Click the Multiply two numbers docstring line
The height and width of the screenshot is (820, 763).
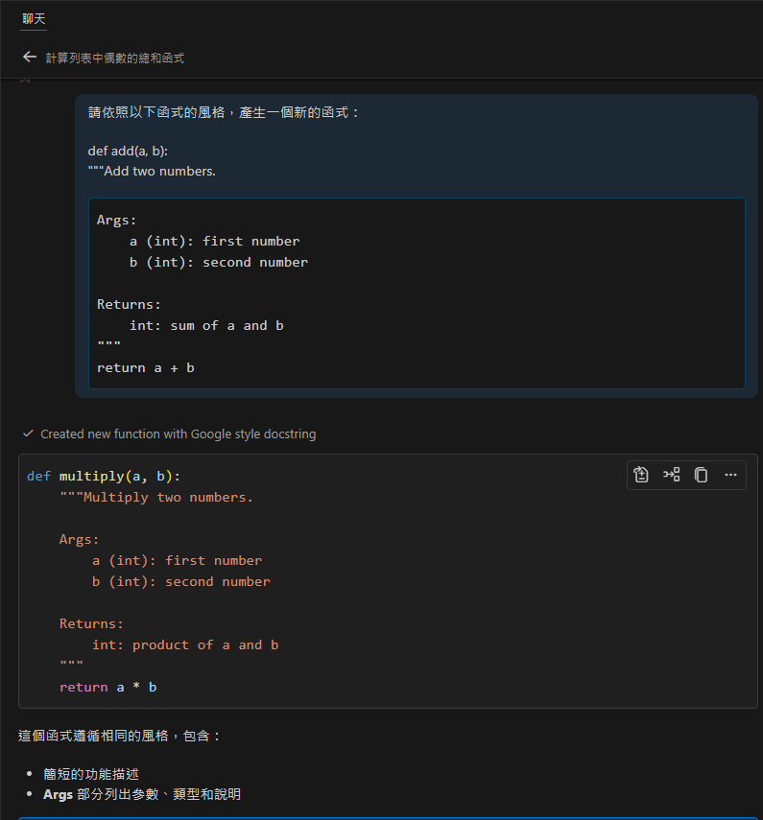155,498
